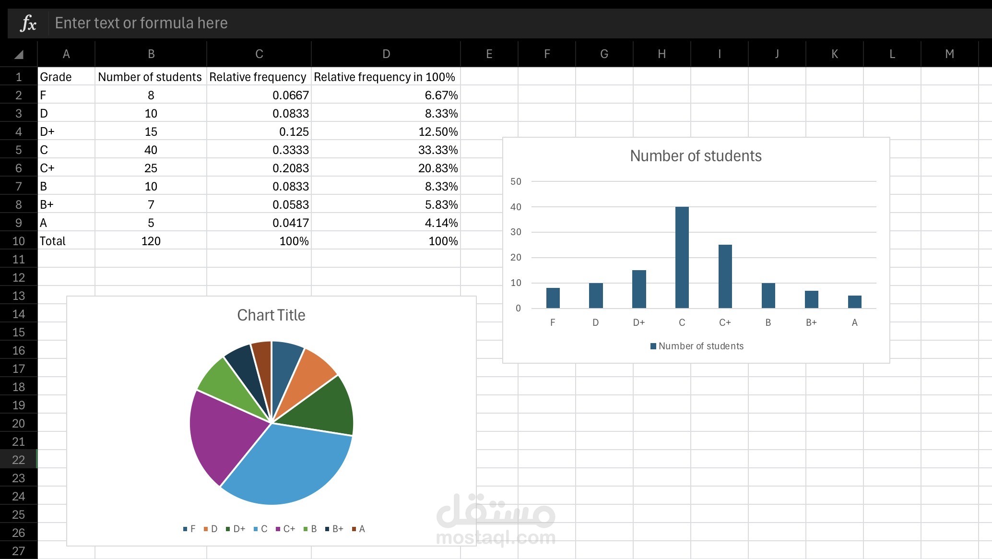Click the F bar in bar chart
The width and height of the screenshot is (992, 559).
pyautogui.click(x=553, y=298)
